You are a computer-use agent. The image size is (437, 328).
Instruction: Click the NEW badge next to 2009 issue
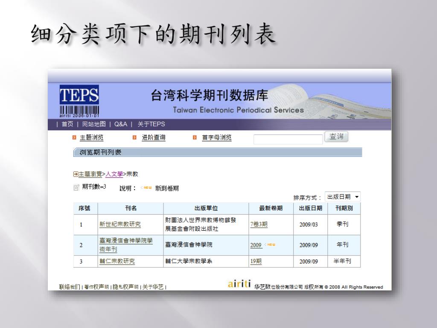[x=270, y=245]
